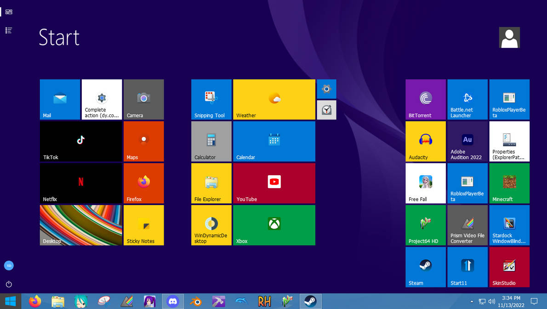The height and width of the screenshot is (309, 547).
Task: Launch Snipping Tool tile
Action: point(211,99)
